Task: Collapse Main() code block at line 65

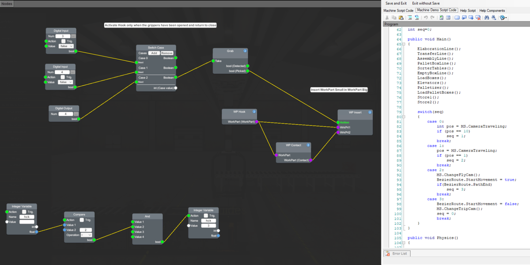Action: 403,44
